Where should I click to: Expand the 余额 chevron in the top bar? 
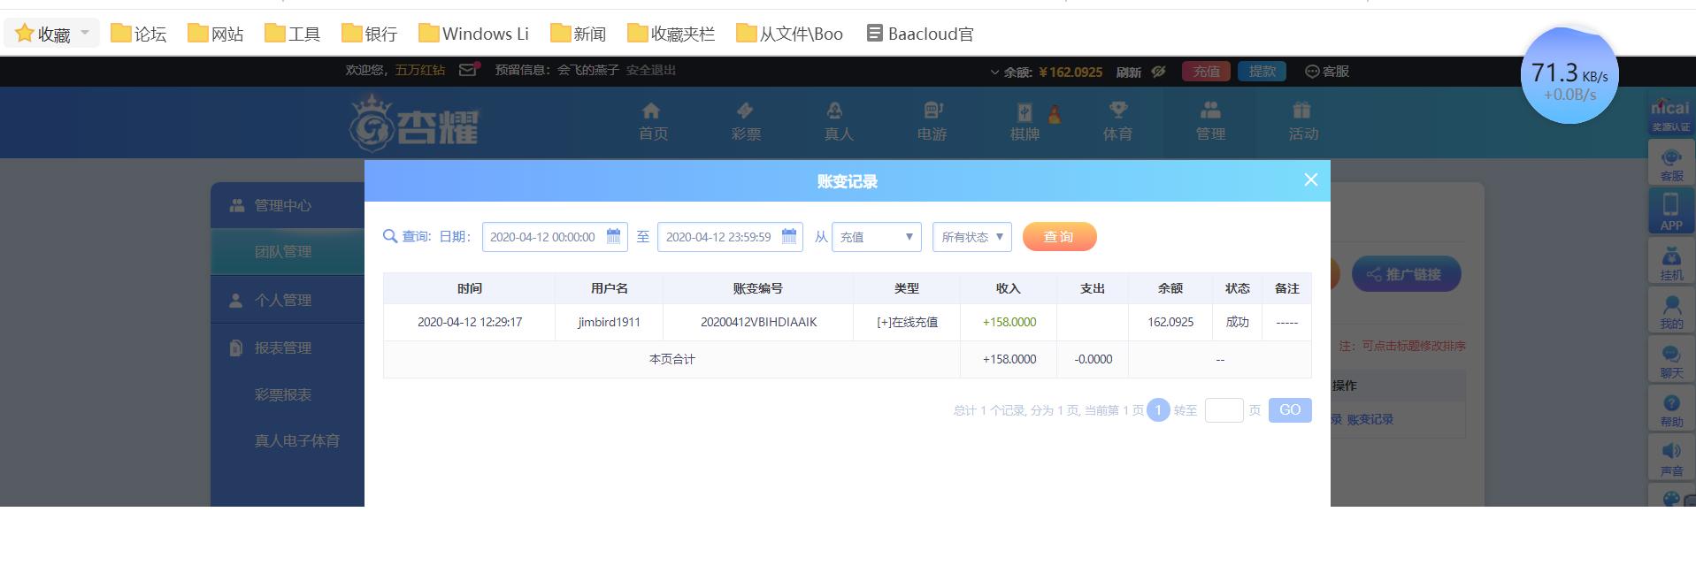pyautogui.click(x=994, y=73)
